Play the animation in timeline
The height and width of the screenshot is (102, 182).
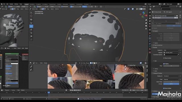click(x=76, y=90)
